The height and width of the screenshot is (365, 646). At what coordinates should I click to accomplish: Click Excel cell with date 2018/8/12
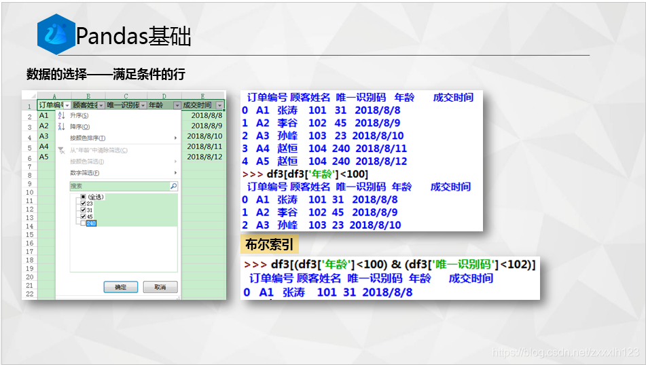tap(204, 157)
